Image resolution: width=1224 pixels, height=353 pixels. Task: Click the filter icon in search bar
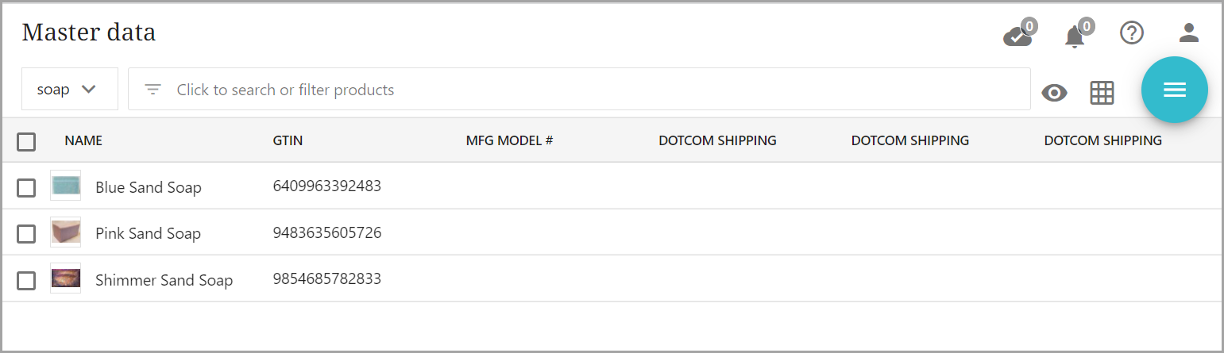coord(153,90)
